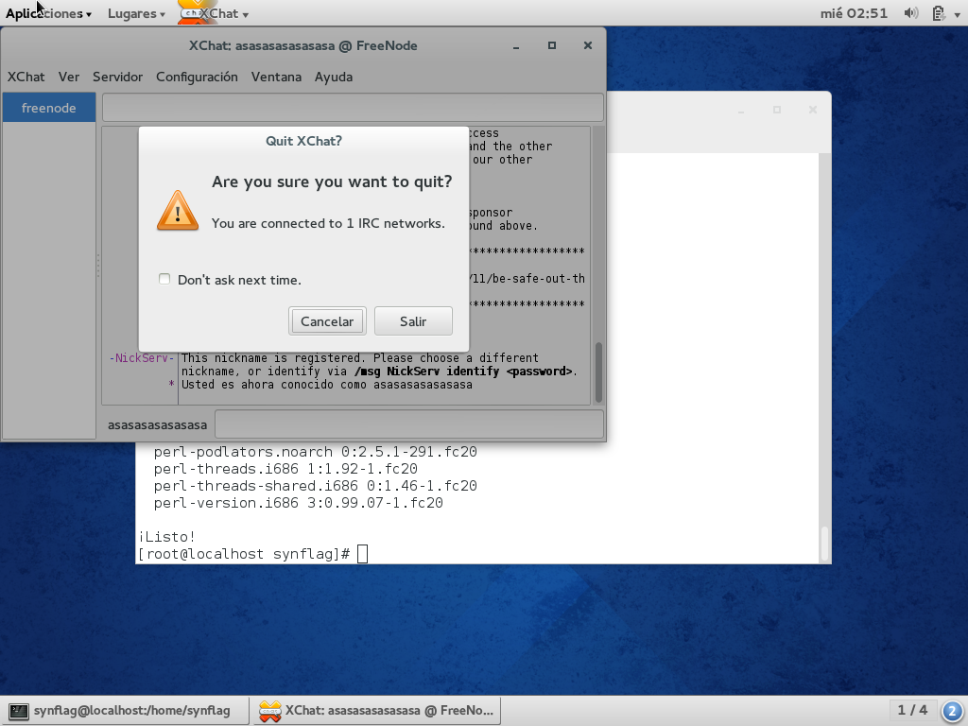968x726 pixels.
Task: Click the Salir button in quit dialog
Action: pyautogui.click(x=413, y=321)
